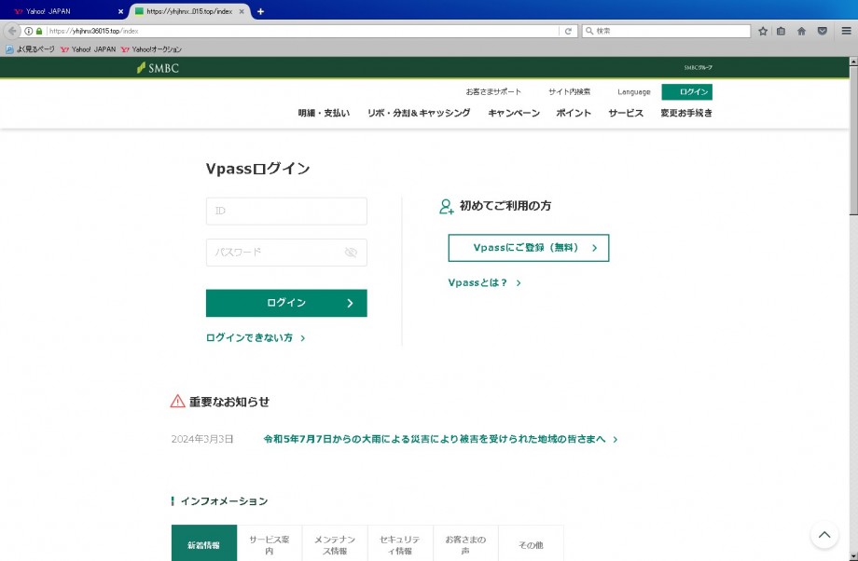
Task: Click the ログイン button in the page header
Action: pos(686,92)
